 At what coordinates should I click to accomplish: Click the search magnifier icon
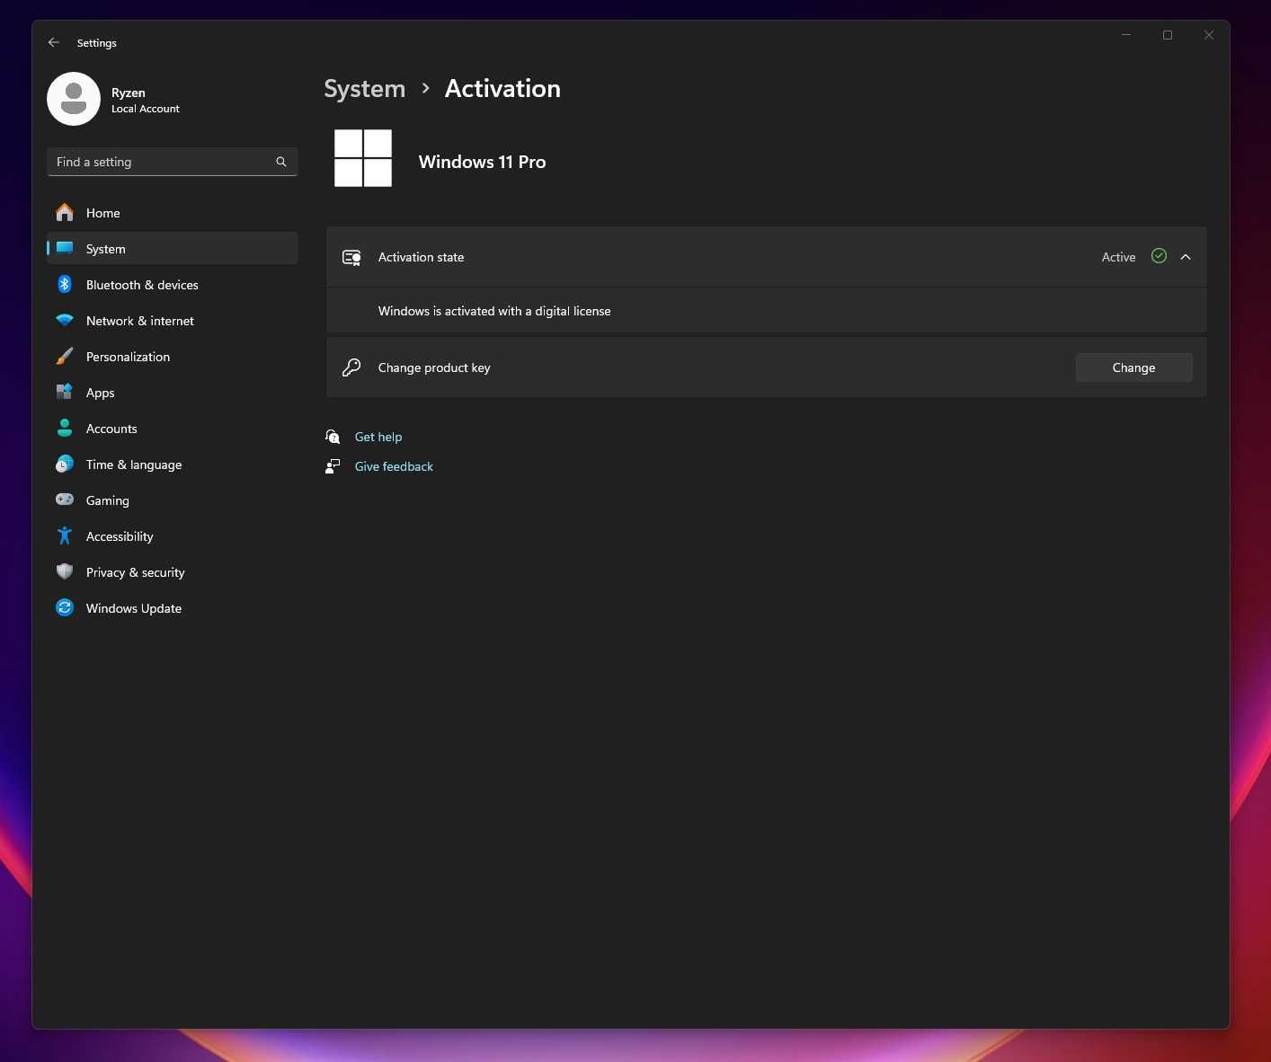[x=281, y=162]
